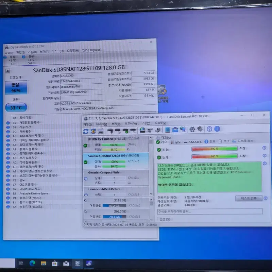Click the 33 °C temperature button in CrystalDiskInfo
The width and height of the screenshot is (272, 272).
(x=16, y=107)
